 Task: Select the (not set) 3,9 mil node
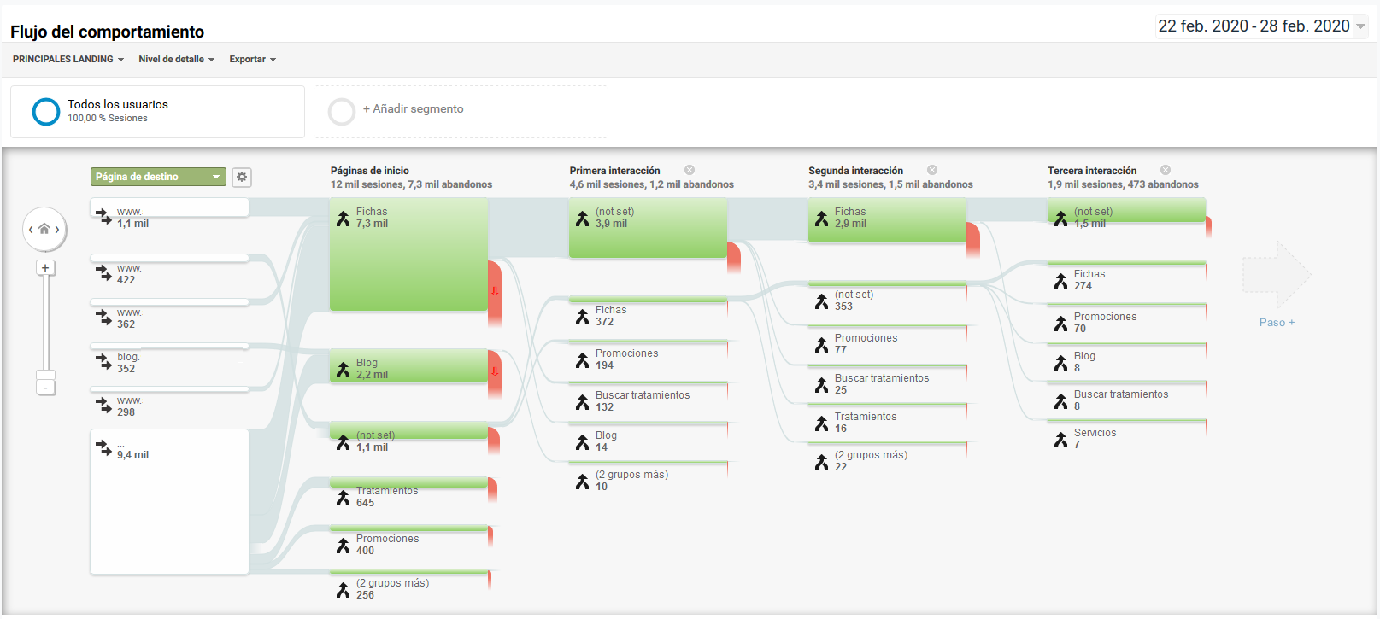pyautogui.click(x=648, y=228)
